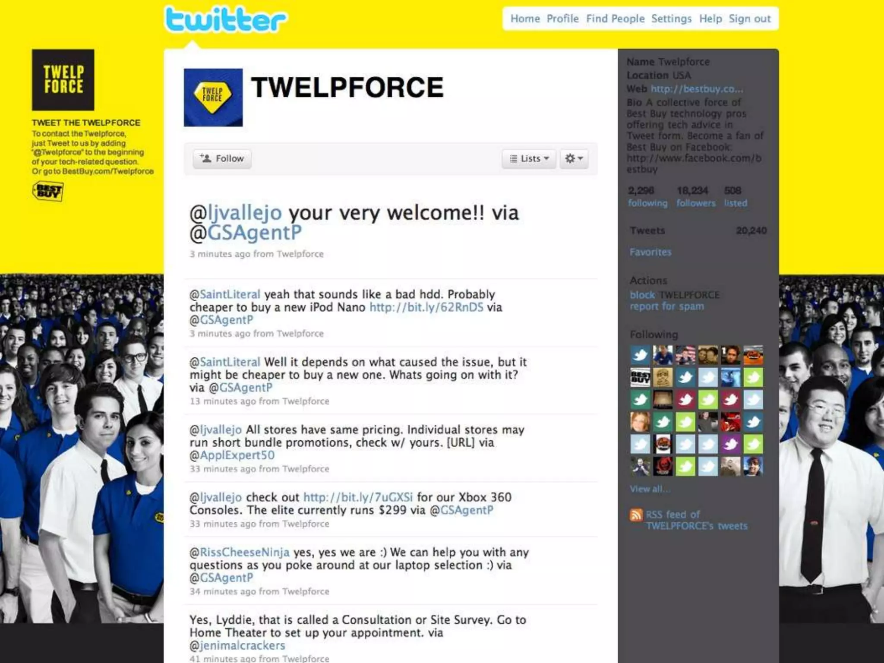Open the Home navigation item
Viewport: 884px width, 663px height.
525,19
